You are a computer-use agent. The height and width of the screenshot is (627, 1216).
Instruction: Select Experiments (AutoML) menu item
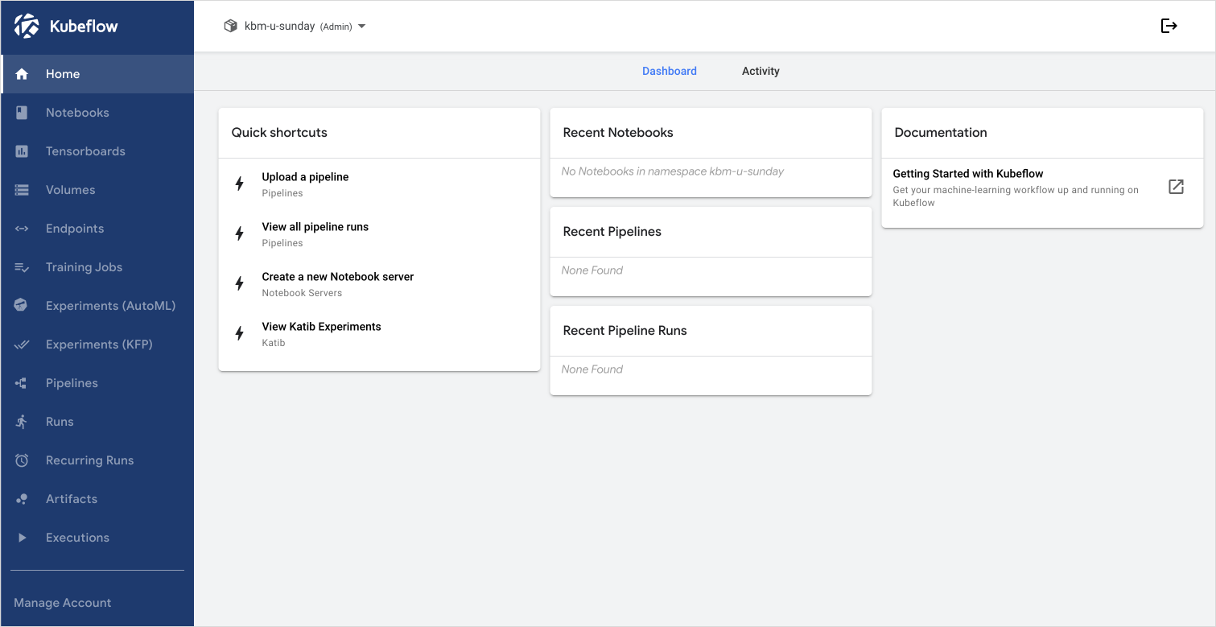97,306
